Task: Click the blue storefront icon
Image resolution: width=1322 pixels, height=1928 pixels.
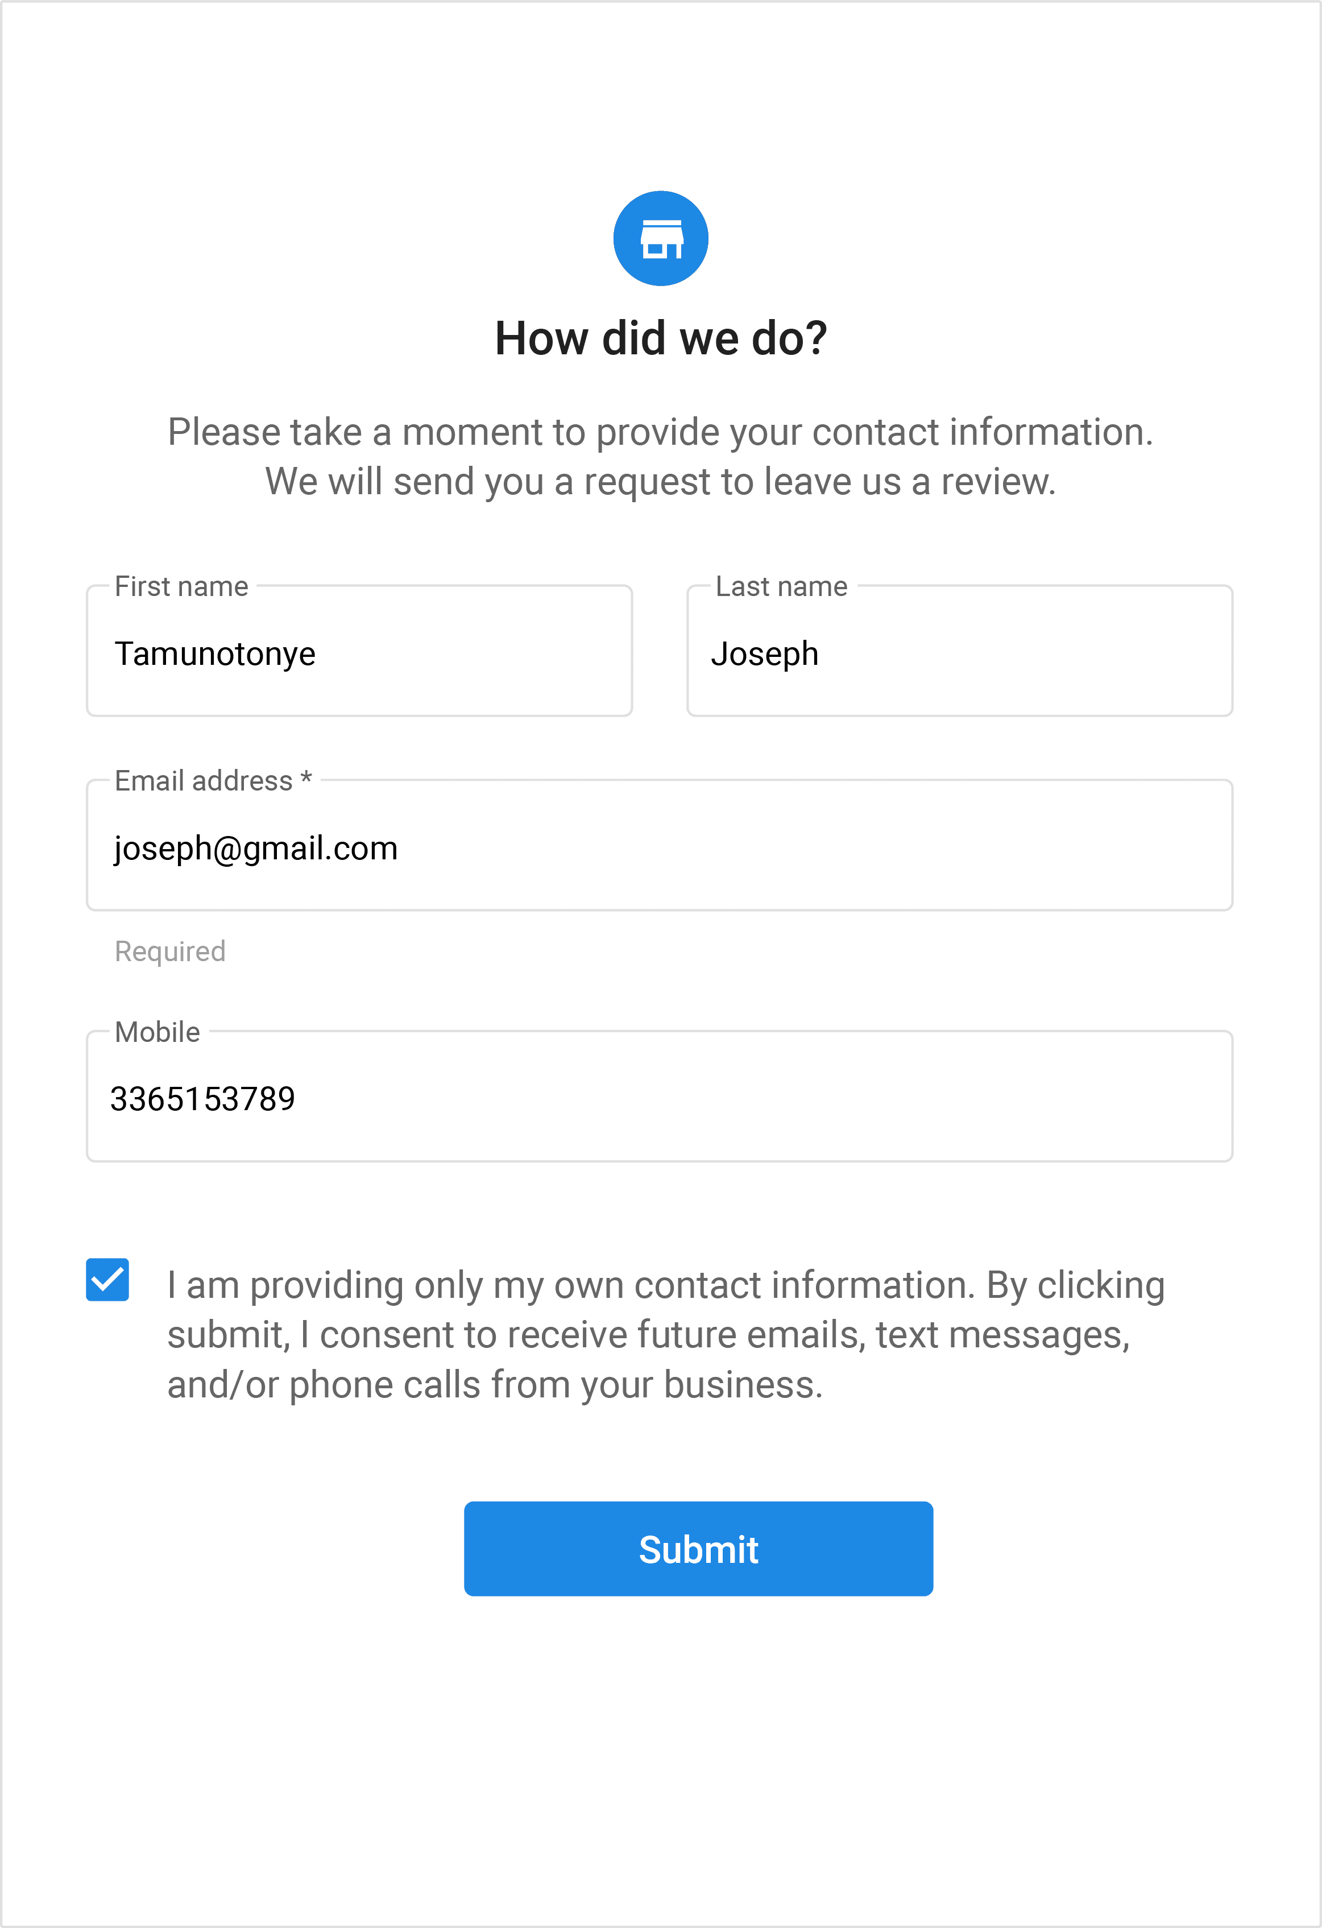Action: [x=660, y=239]
